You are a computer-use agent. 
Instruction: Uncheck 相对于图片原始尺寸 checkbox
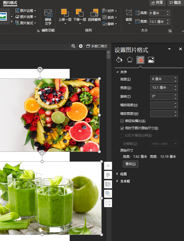(x=122, y=128)
